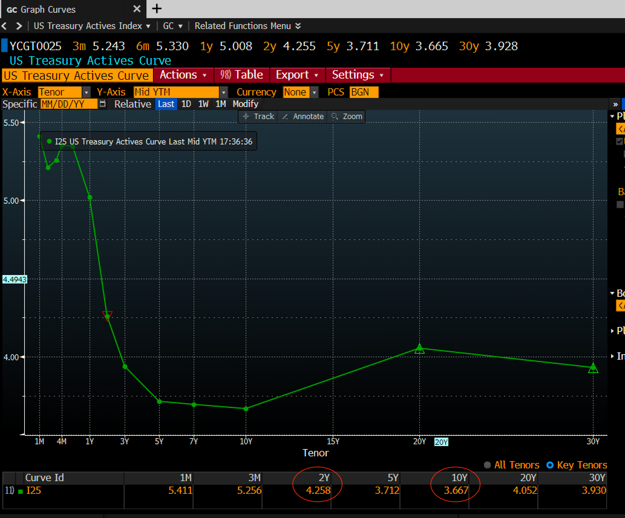Viewport: 625px width, 518px height.
Task: Open the Y-Axis Mid YTM dropdown
Action: click(224, 92)
